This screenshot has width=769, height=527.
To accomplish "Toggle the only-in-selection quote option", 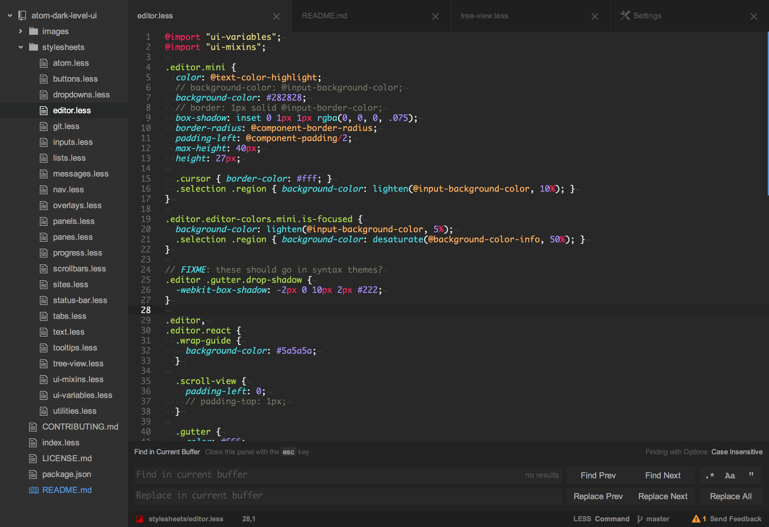I will tap(751, 475).
